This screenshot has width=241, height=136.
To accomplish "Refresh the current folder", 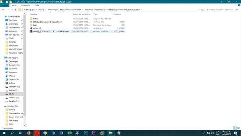I will click(202, 10).
